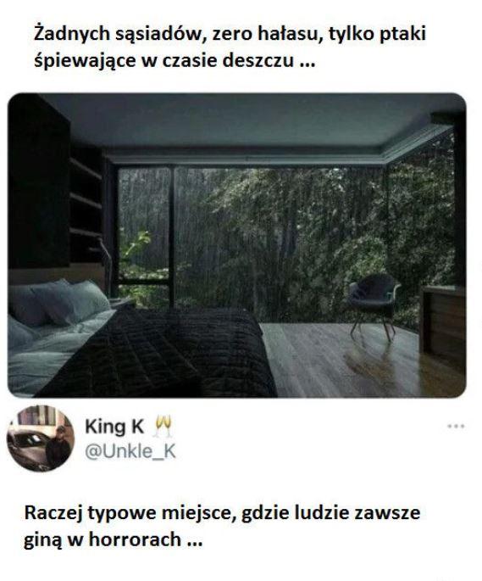
Task: Open the three-dot more options menu
Action: (456, 426)
